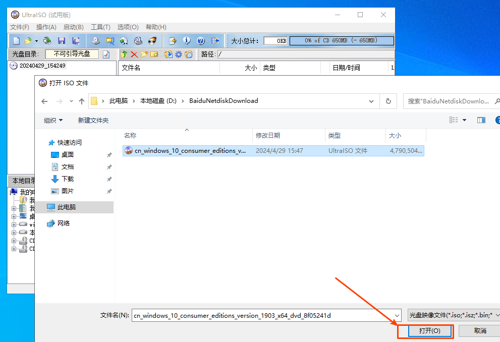
Task: Open the 工具(T) menu
Action: coord(100,27)
